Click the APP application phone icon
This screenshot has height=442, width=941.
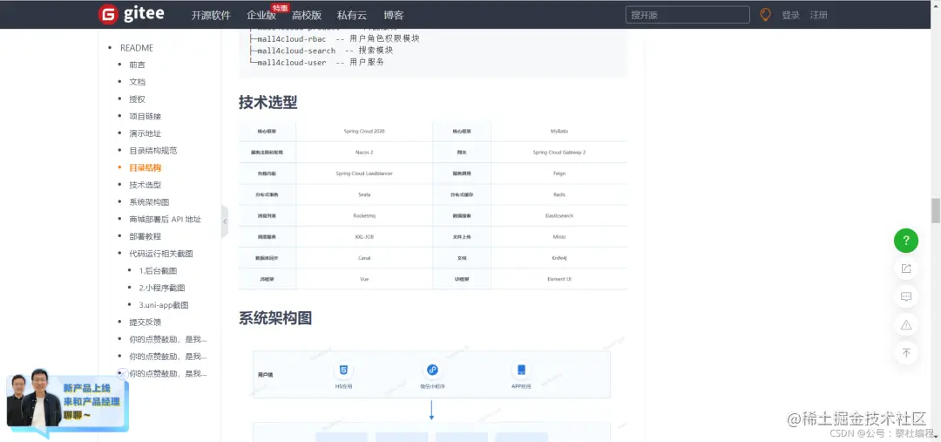pyautogui.click(x=522, y=370)
